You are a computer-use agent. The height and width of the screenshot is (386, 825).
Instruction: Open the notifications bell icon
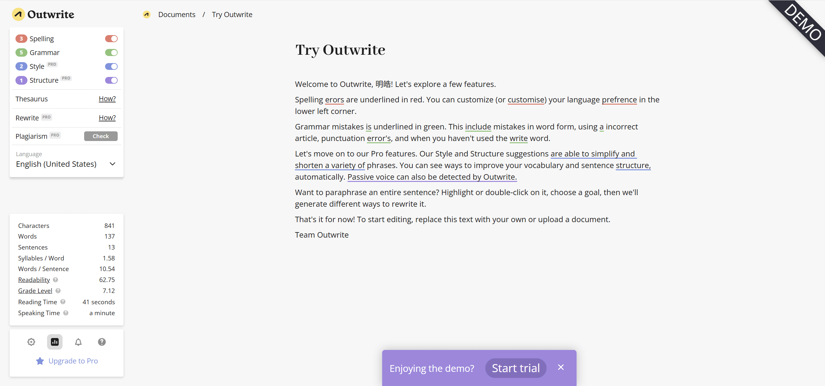pos(78,342)
